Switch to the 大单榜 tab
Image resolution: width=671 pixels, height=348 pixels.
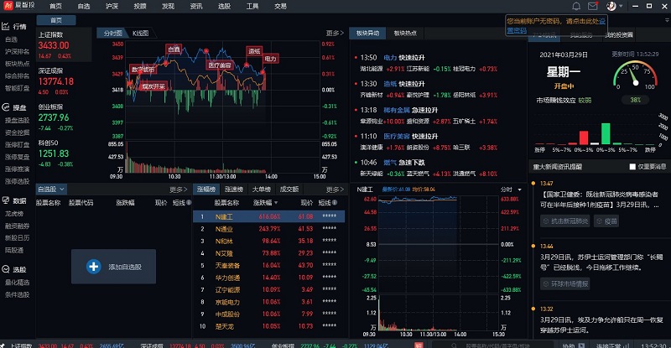pos(261,190)
